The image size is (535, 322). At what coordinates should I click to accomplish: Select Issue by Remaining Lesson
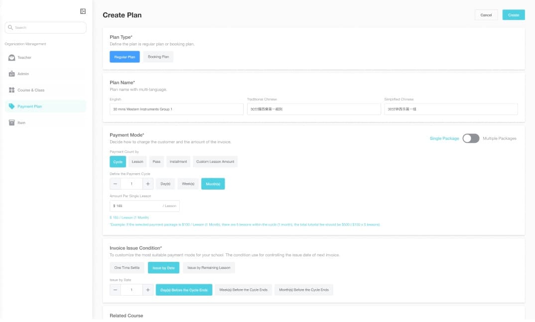(209, 267)
